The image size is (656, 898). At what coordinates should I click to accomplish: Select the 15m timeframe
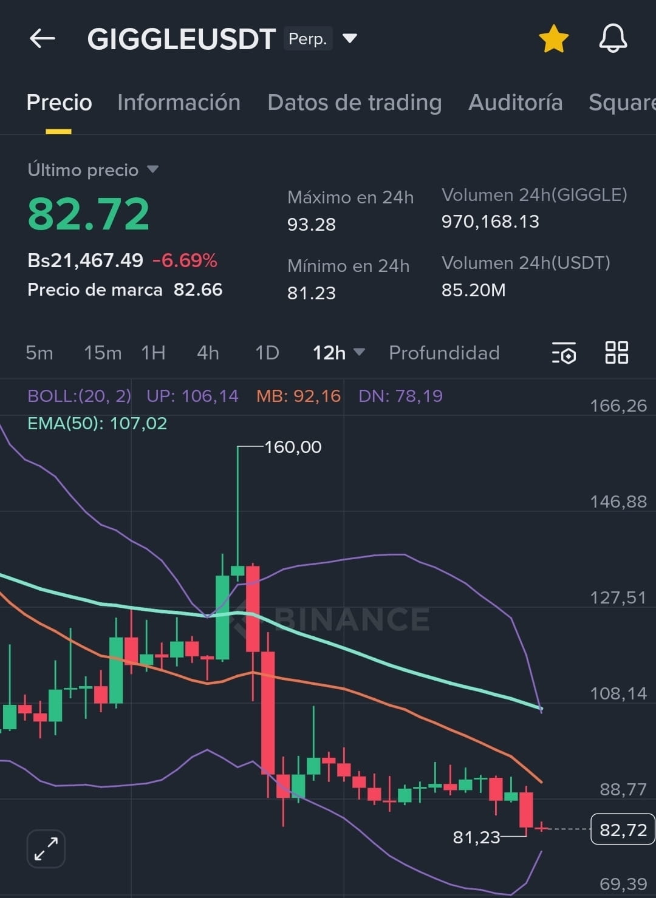click(102, 353)
